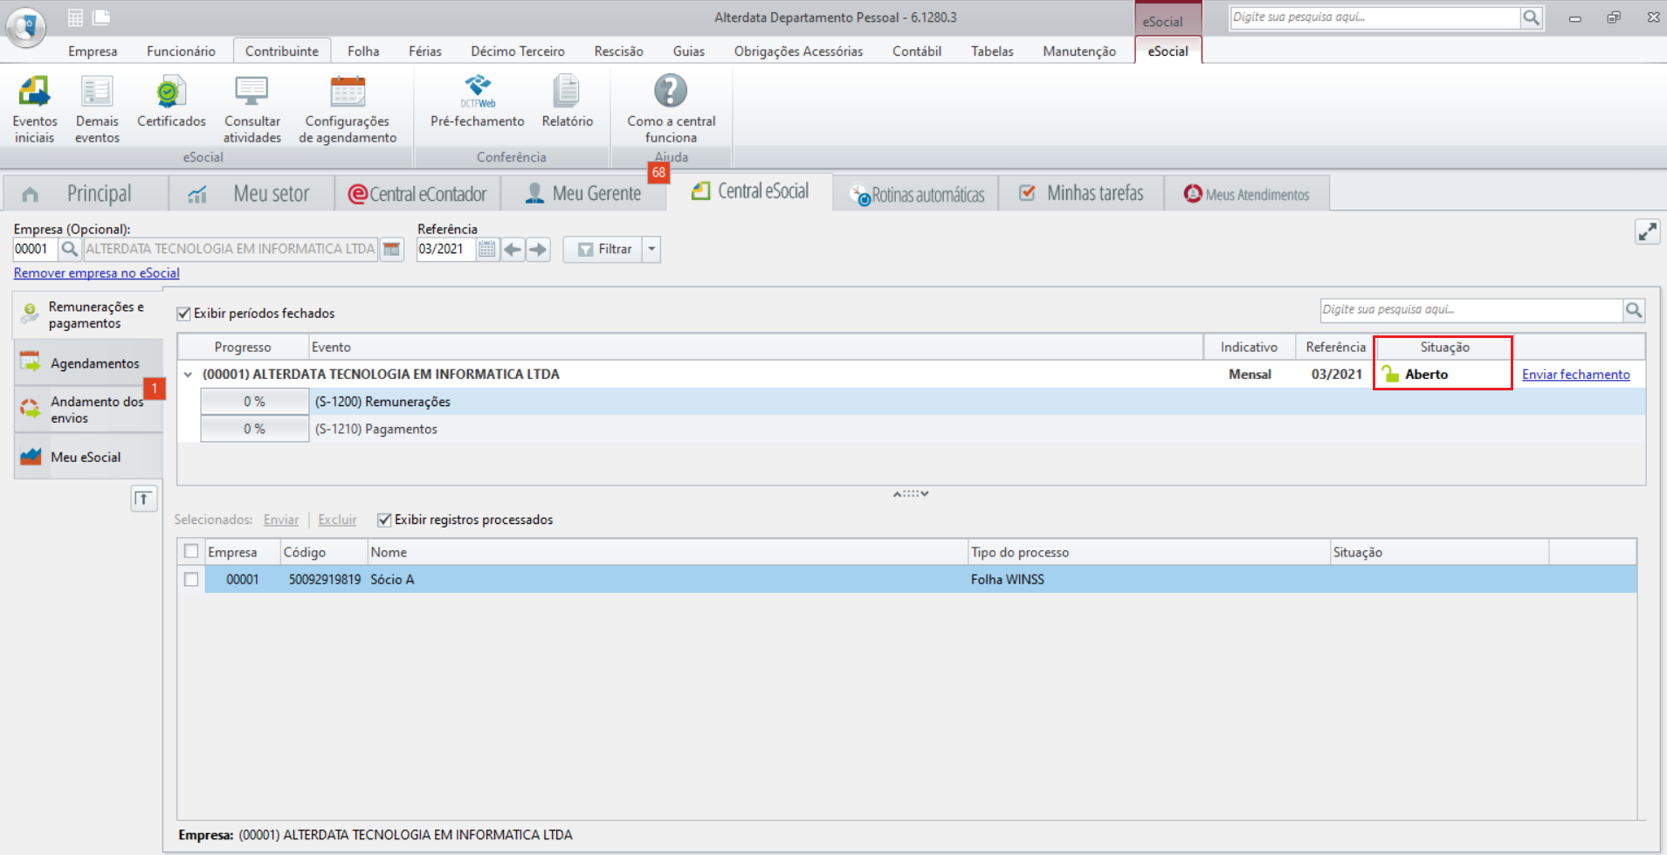
Task: Open Configurações de agendamento
Action: coord(348,109)
